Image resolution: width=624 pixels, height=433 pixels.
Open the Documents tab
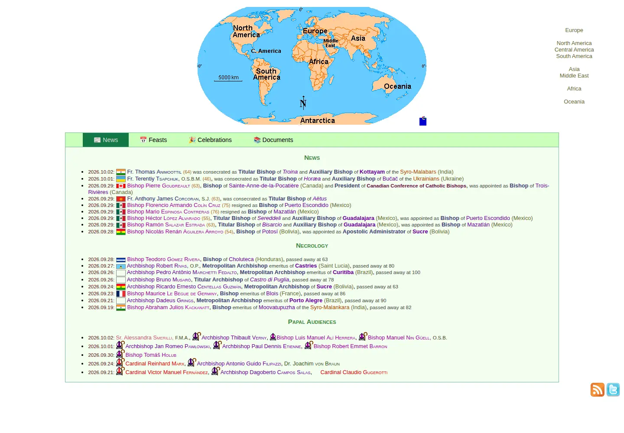pos(273,140)
